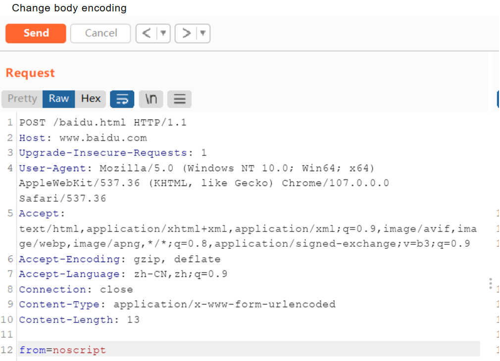
Task: Go back to previous request in history
Action: pos(147,33)
